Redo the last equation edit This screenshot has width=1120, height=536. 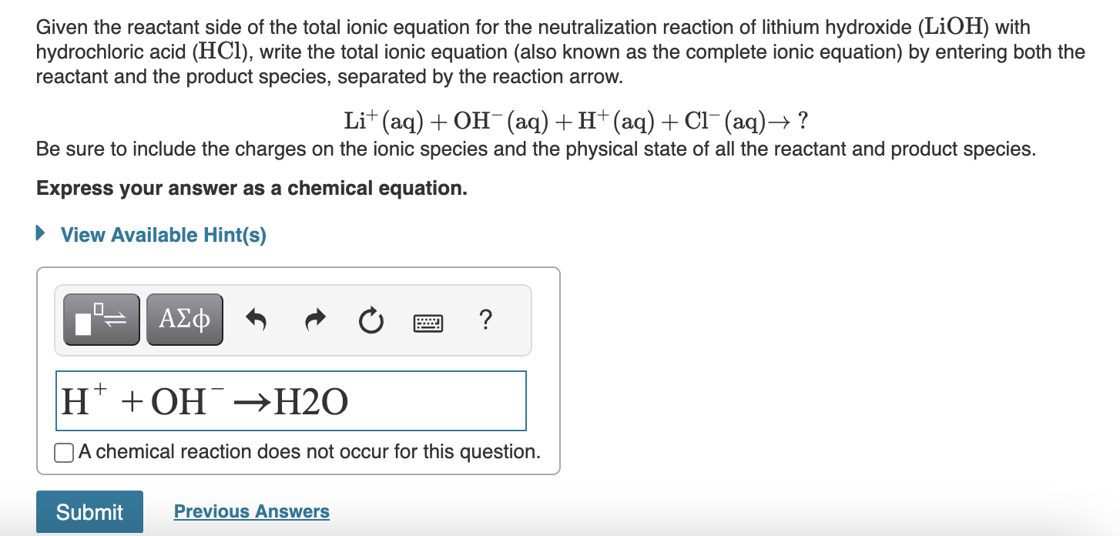pyautogui.click(x=314, y=320)
